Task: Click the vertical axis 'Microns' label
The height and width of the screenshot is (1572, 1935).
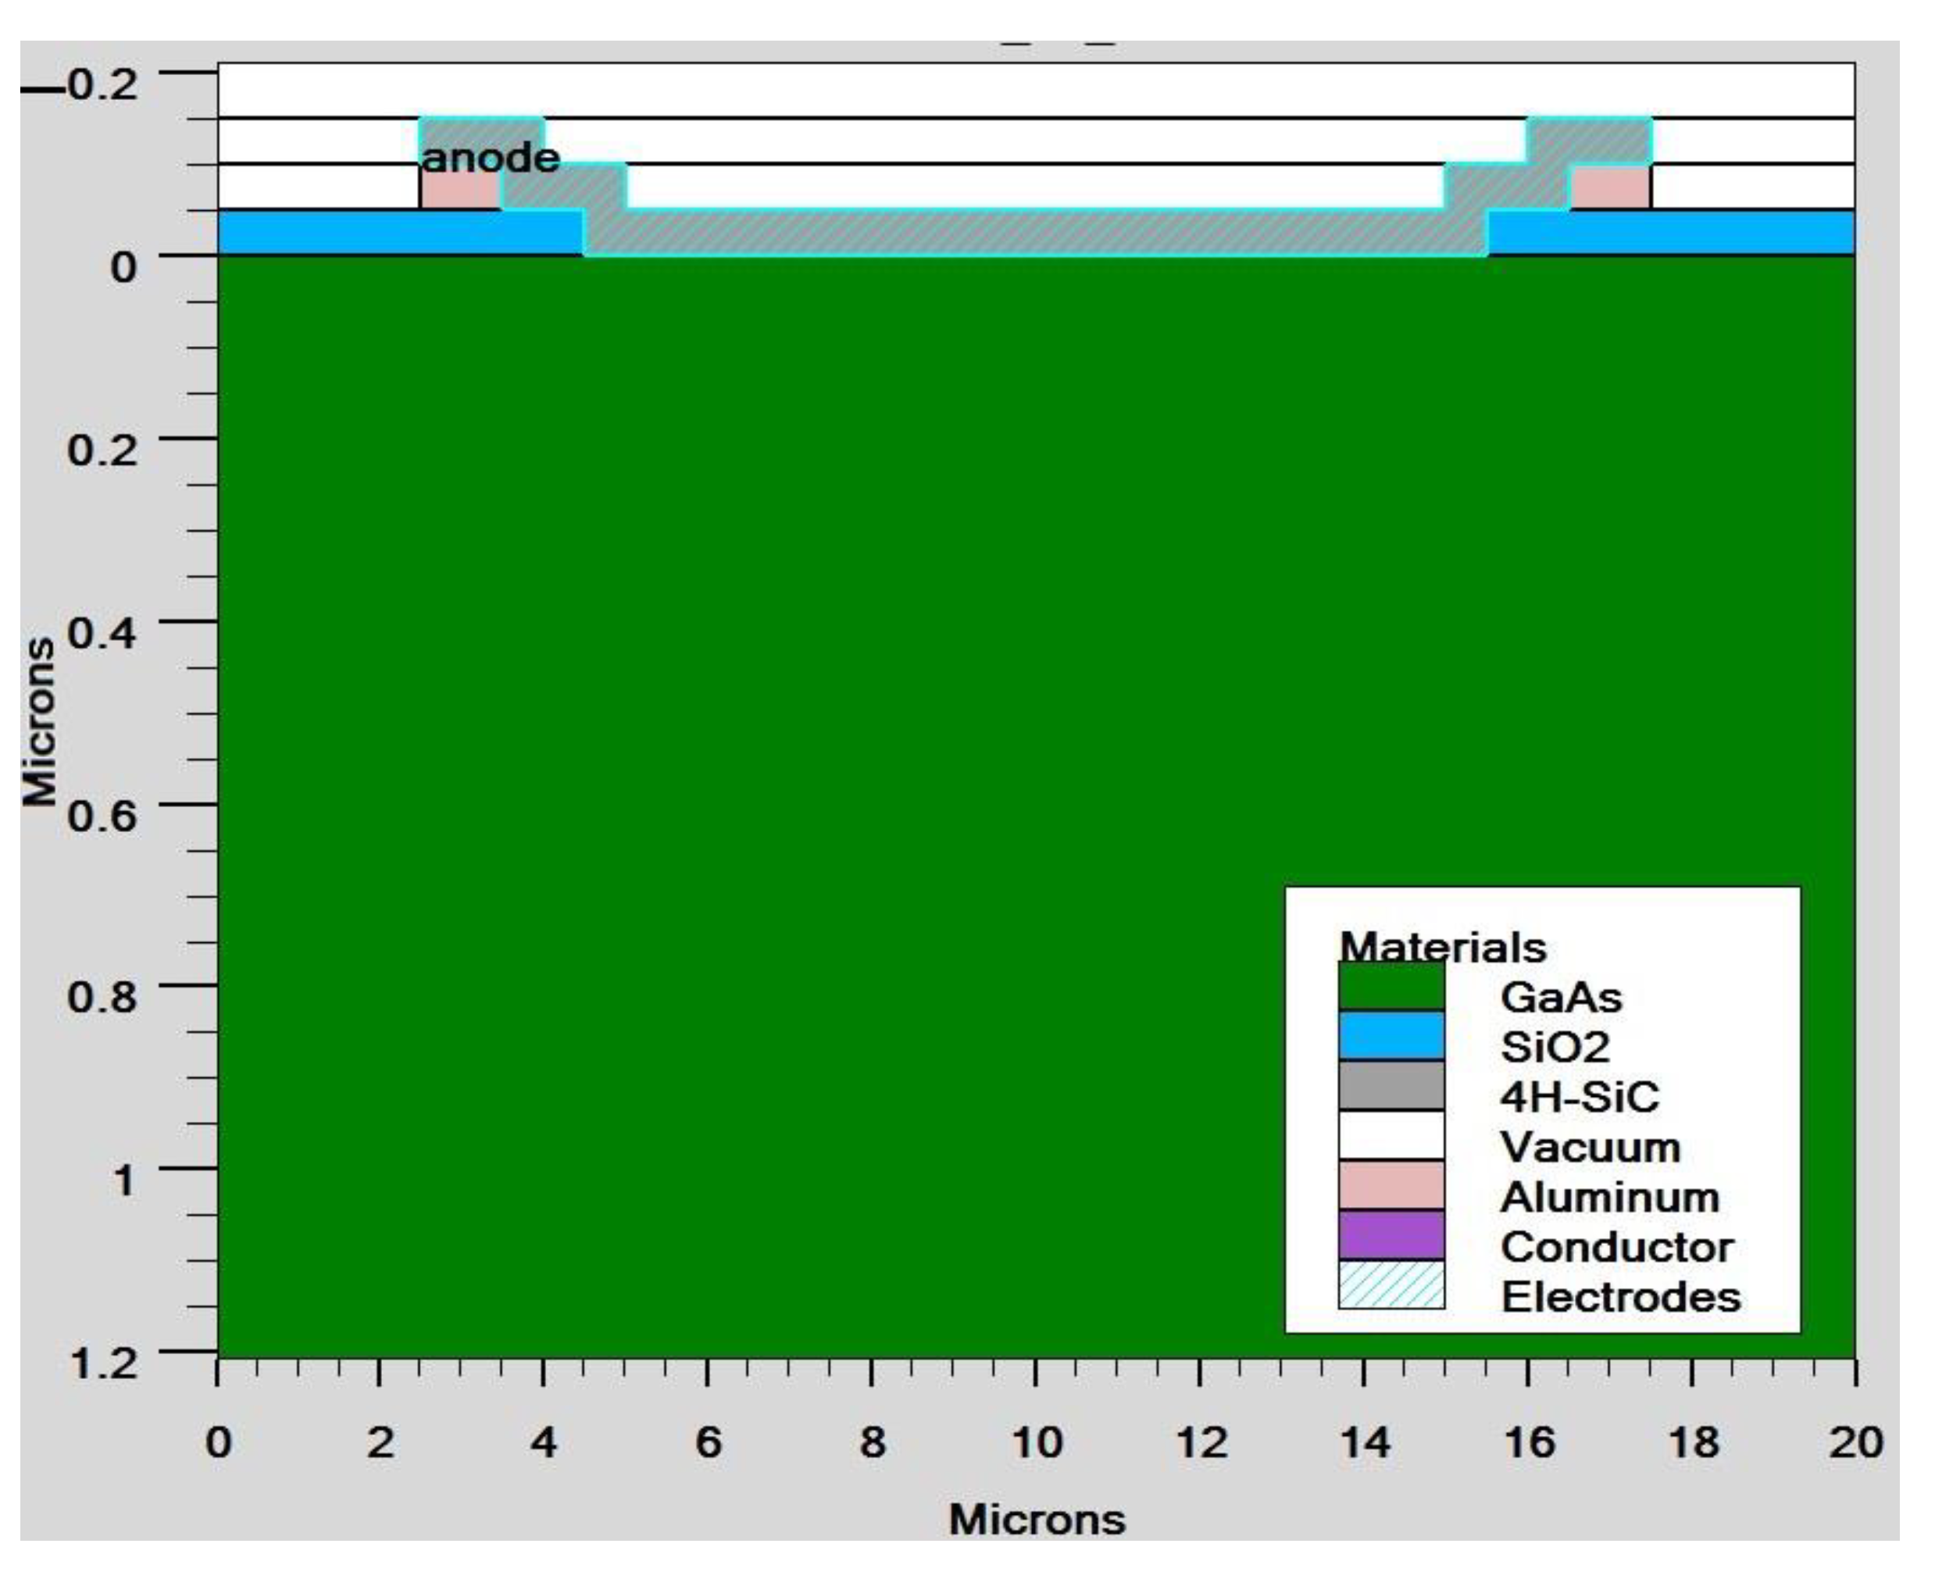Action: [x=40, y=722]
